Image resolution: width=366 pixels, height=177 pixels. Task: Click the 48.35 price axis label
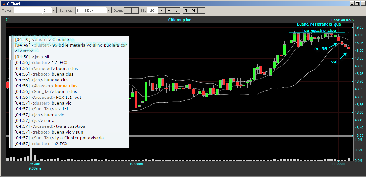point(360,135)
